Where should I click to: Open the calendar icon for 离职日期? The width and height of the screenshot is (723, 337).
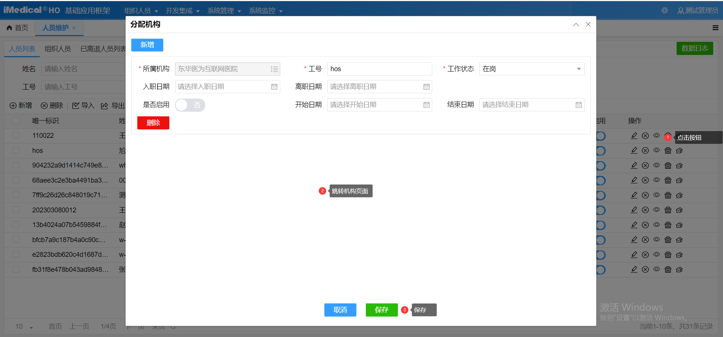click(x=426, y=87)
